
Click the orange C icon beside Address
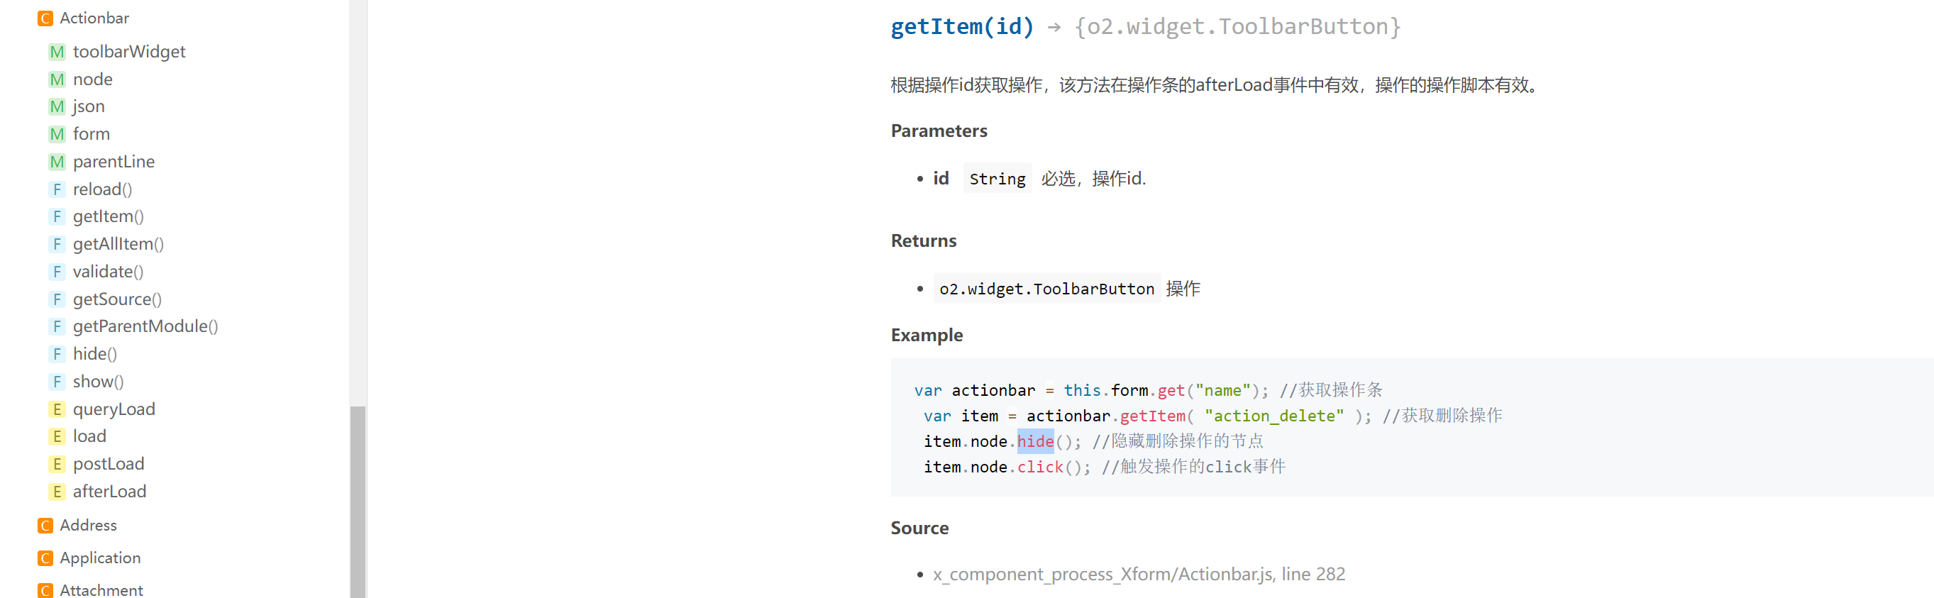(46, 526)
